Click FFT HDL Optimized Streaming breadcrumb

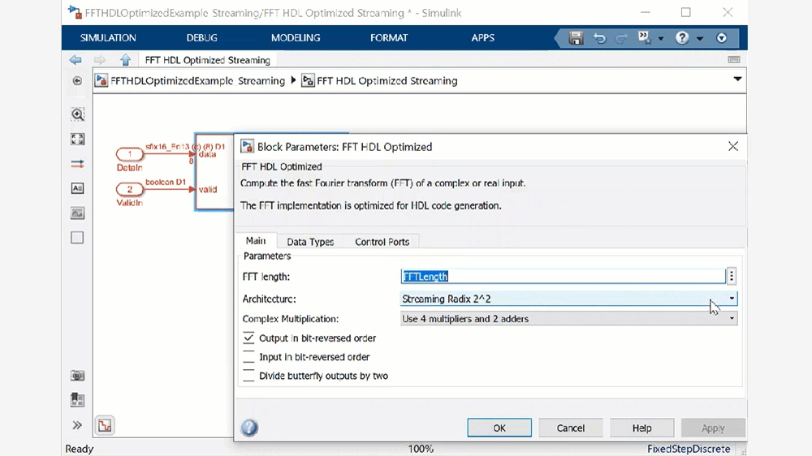tap(387, 81)
